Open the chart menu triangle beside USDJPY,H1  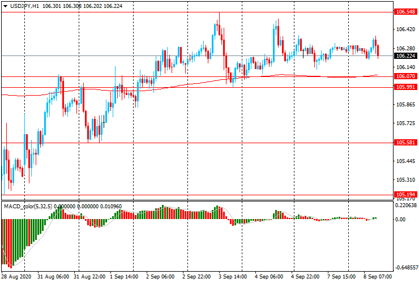5,6
